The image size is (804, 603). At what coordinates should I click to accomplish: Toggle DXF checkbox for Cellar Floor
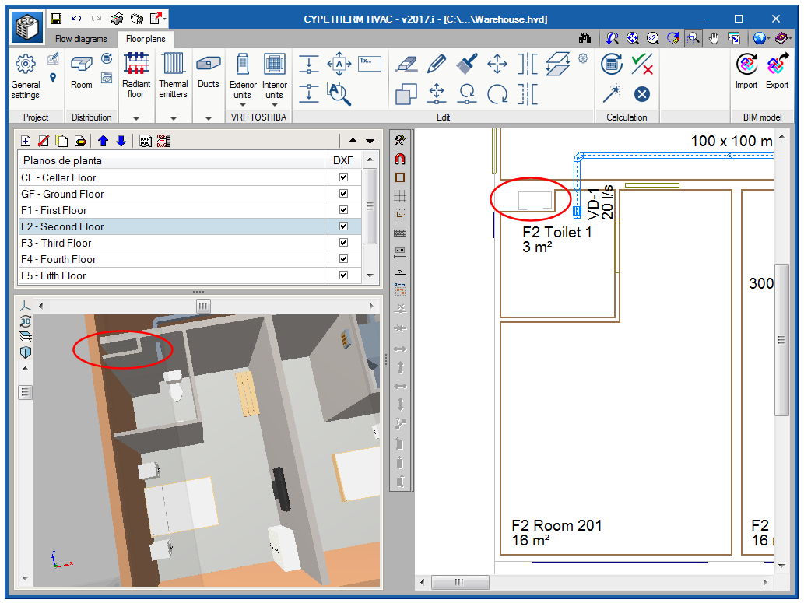pos(343,177)
